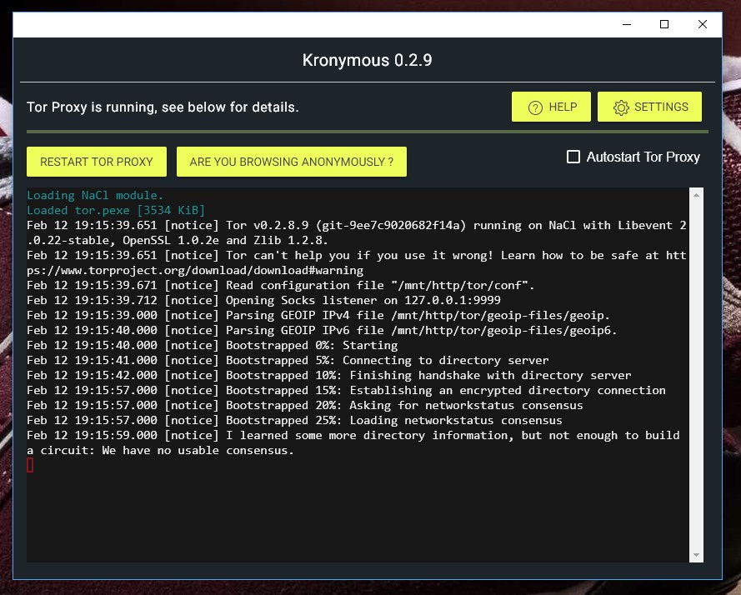The image size is (741, 595).
Task: Click the red cursor in the log console
Action: pos(30,466)
